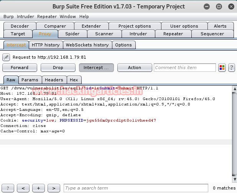This screenshot has height=193, width=237.
Task: Click the pencil edit target icon
Action: (x=6, y=57)
